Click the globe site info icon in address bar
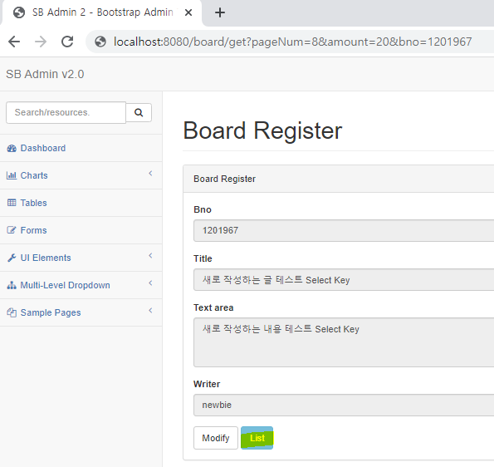The image size is (494, 467). coord(100,42)
